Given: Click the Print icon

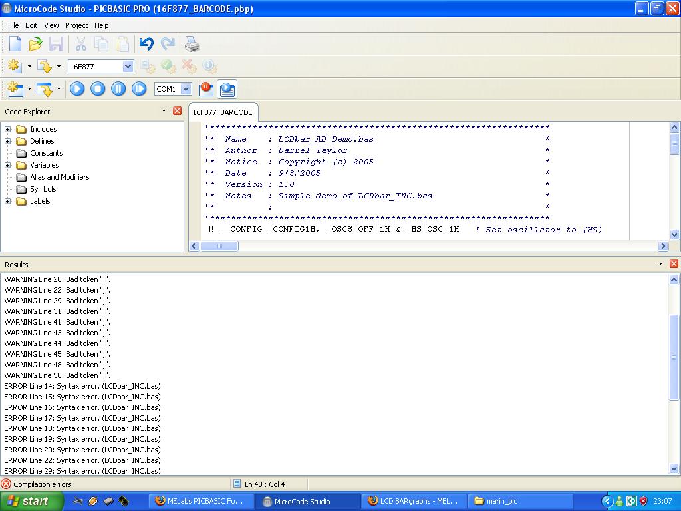Looking at the screenshot, I should pos(192,45).
